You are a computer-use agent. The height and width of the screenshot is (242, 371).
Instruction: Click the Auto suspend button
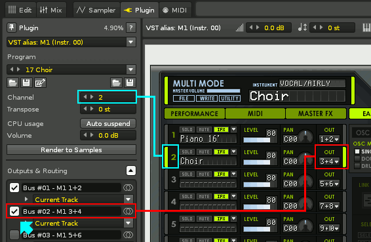tap(108, 123)
